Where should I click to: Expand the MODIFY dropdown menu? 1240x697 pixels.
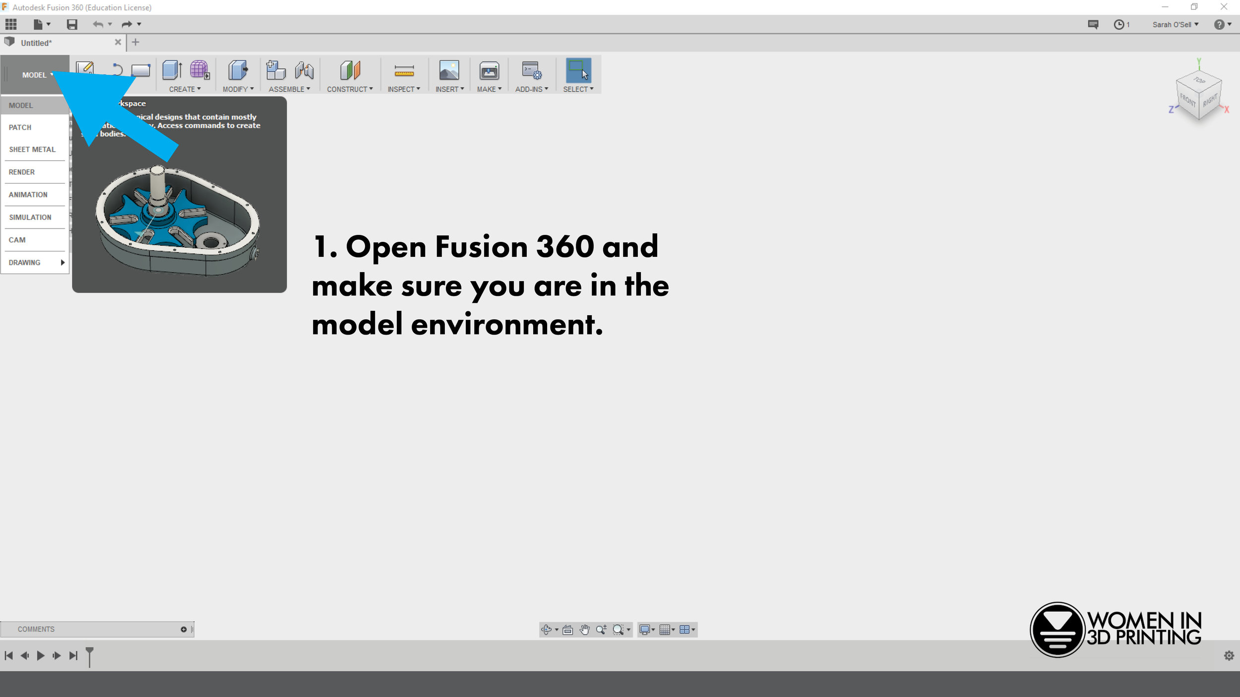coord(238,89)
